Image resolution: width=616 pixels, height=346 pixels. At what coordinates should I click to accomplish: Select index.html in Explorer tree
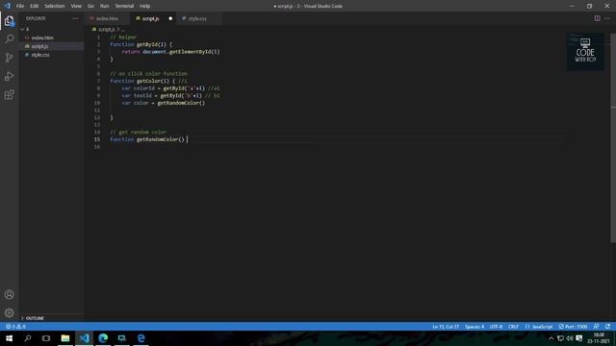42,37
